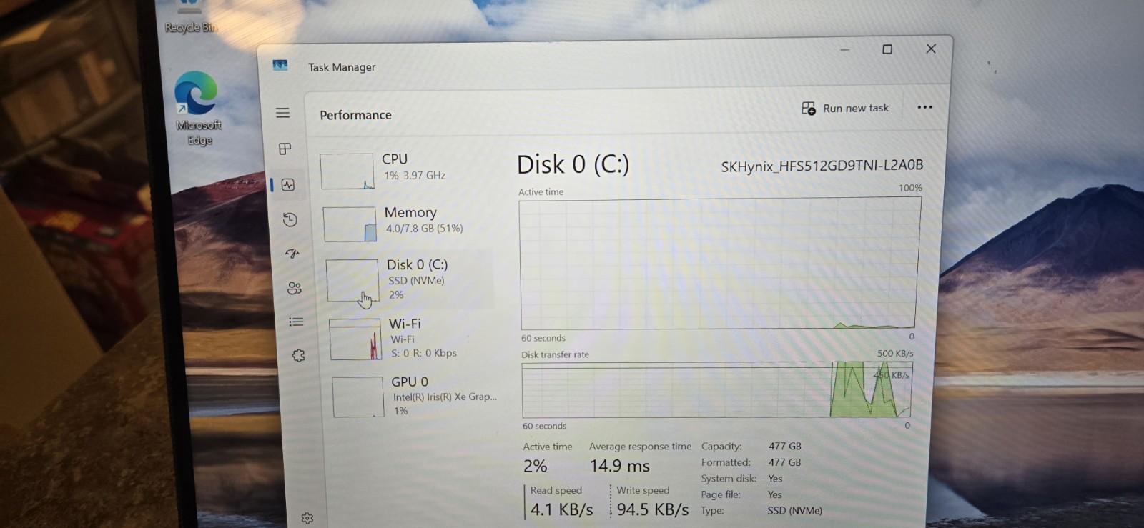Click the Task Manager app icon
This screenshot has height=528, width=1144.
[280, 65]
